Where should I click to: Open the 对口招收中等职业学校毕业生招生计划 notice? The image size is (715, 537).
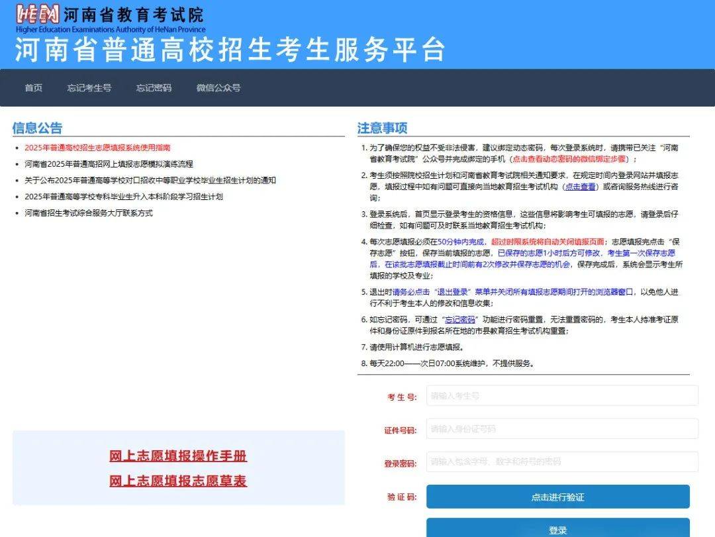[150, 180]
